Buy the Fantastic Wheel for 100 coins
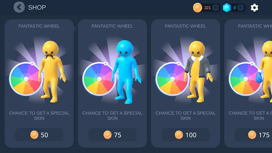This screenshot has width=272, height=153. pyautogui.click(x=186, y=135)
